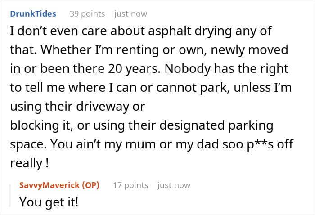
Task: Click the 39 points score label
Action: (x=87, y=14)
